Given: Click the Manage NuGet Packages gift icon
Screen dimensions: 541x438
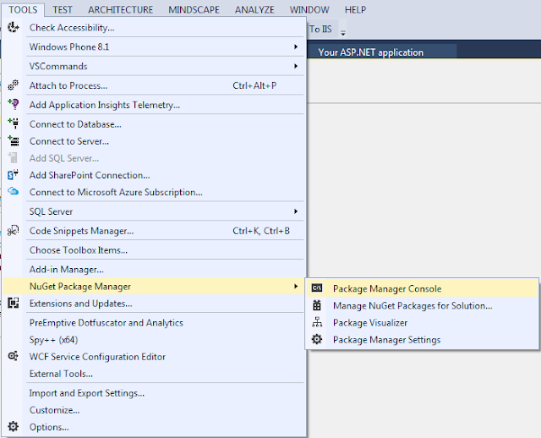Looking at the screenshot, I should pos(317,305).
